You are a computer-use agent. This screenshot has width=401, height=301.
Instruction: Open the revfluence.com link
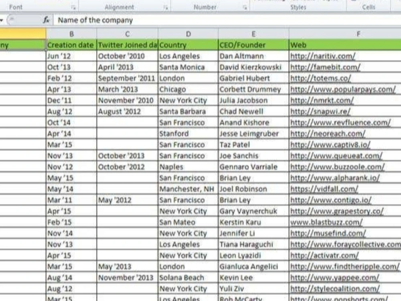(x=340, y=122)
